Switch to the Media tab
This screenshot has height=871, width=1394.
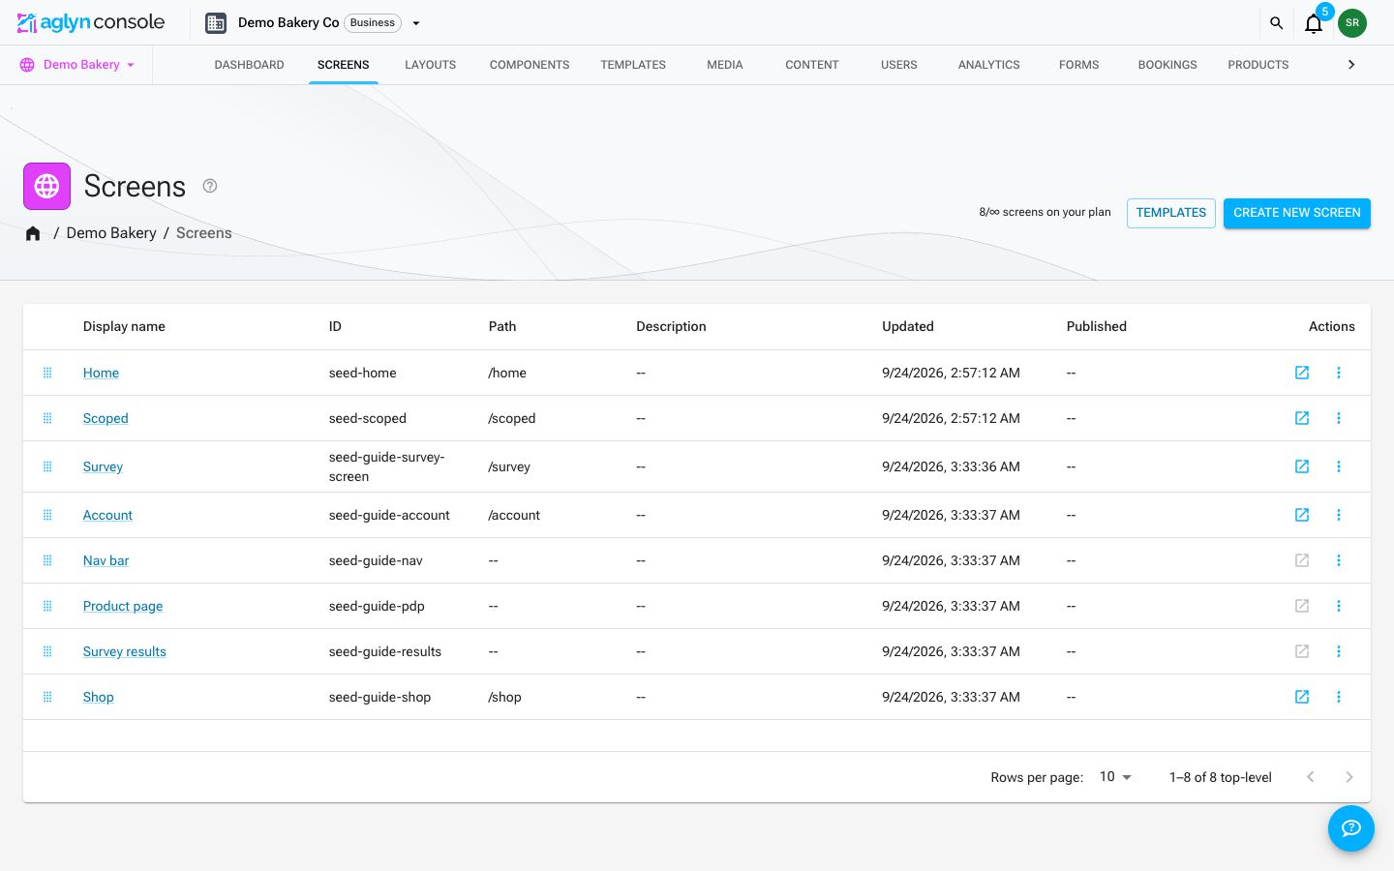click(x=725, y=65)
